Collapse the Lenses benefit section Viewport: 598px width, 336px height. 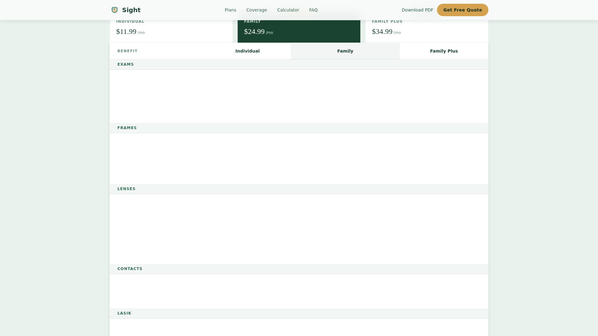pos(126,189)
